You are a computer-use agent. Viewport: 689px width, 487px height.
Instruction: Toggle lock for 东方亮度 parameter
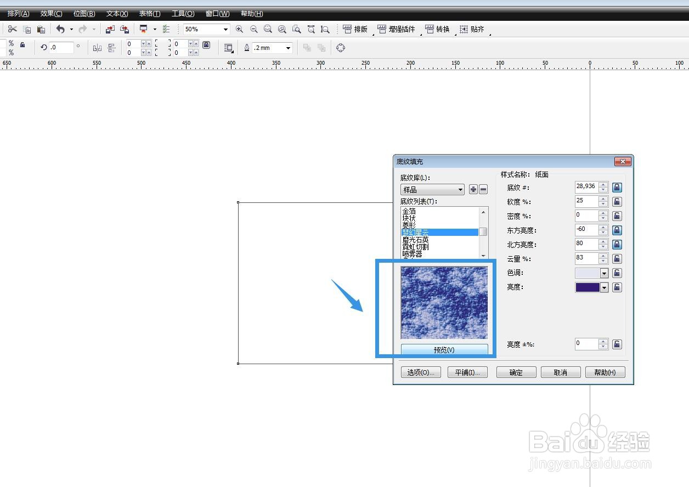617,230
